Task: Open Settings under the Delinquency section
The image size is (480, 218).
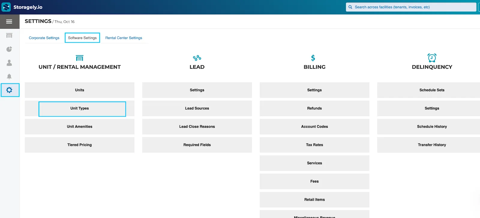Action: click(x=429, y=108)
